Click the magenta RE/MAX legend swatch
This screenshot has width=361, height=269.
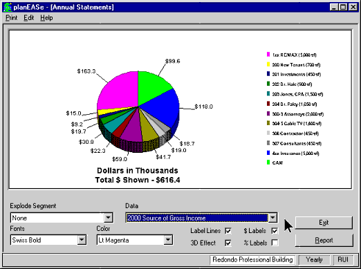[268, 55]
